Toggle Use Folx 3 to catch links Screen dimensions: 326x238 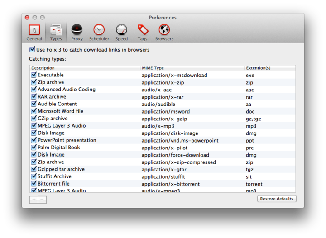point(32,49)
